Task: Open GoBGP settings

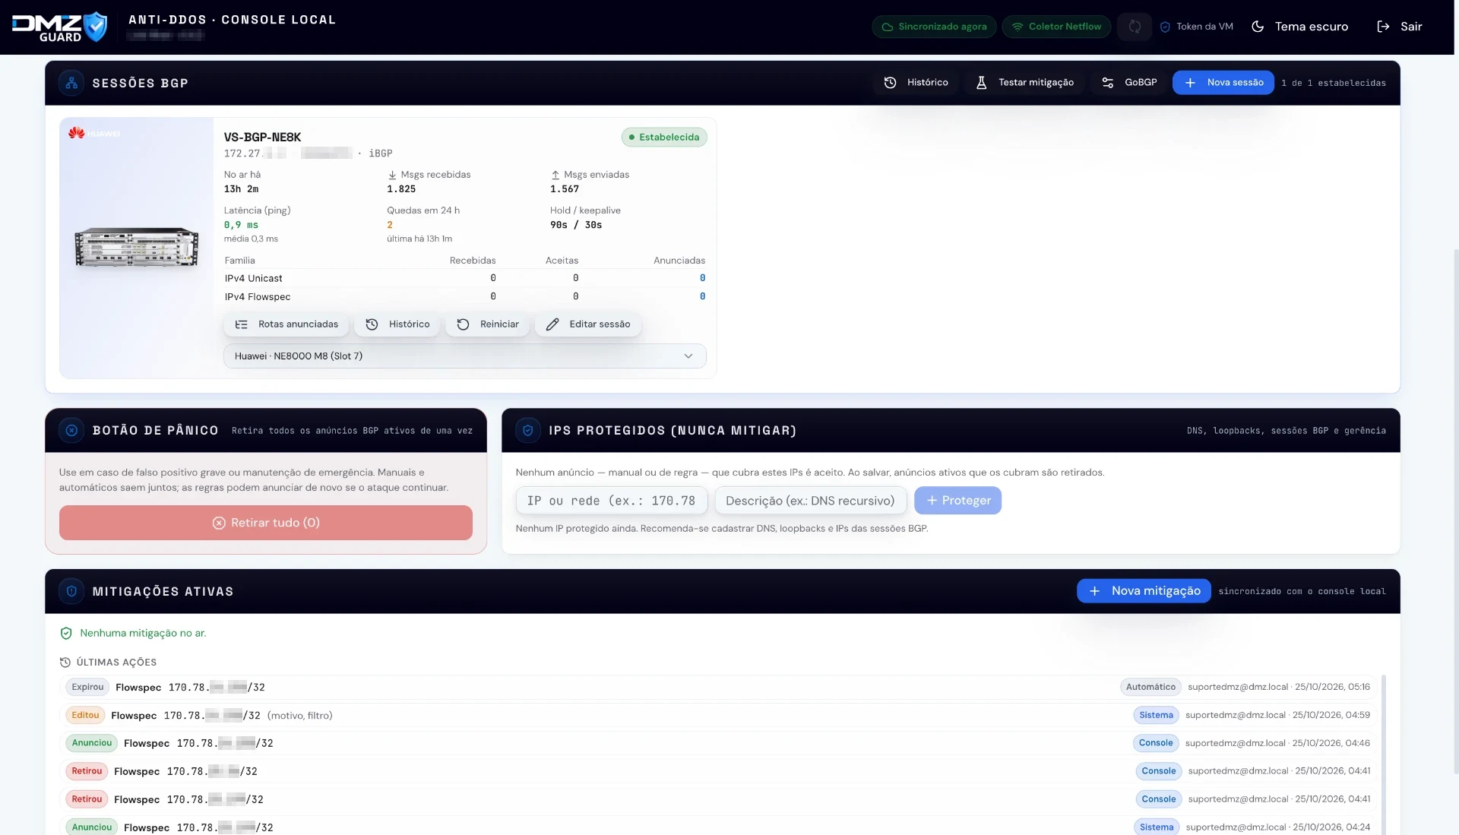Action: (x=1129, y=83)
